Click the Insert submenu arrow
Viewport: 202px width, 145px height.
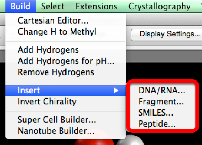click(116, 91)
